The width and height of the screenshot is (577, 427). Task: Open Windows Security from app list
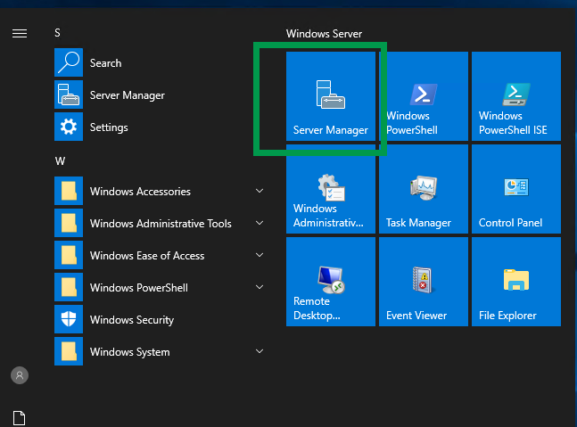(x=131, y=320)
